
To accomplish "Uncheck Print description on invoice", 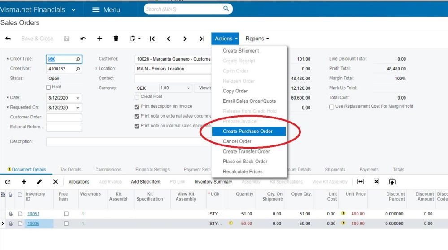I will point(137,107).
